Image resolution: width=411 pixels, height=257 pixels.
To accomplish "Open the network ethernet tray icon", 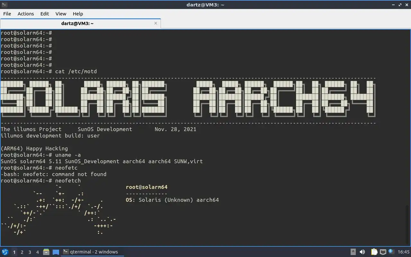I will point(383,252).
